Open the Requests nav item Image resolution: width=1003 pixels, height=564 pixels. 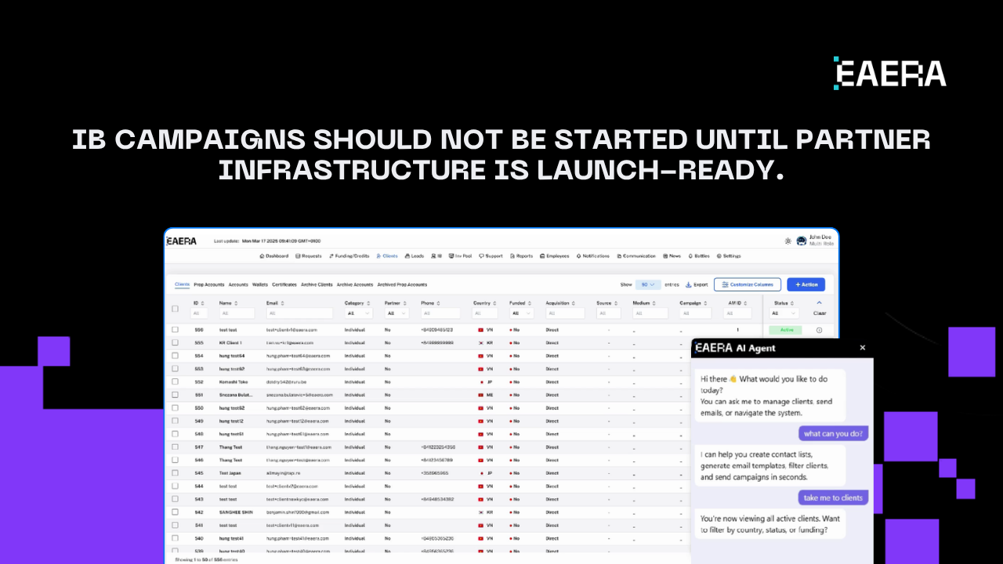309,256
